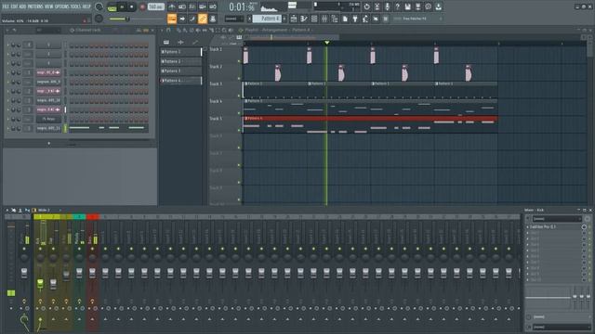This screenshot has width=595, height=334.
Task: Click the transport stop button
Action: pyautogui.click(x=132, y=6)
